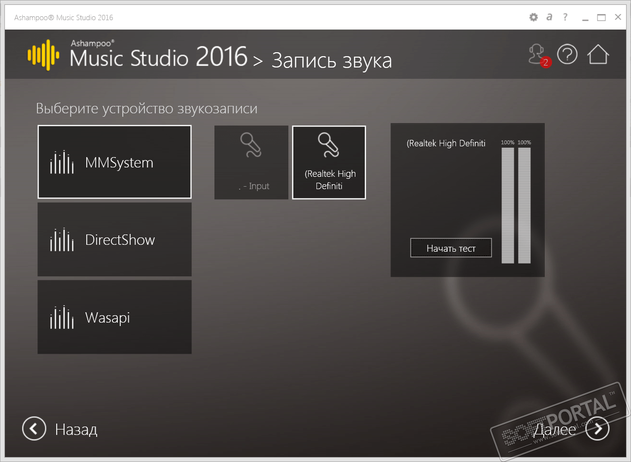Click the Ashampoo yellow waveform logo
The height and width of the screenshot is (462, 631).
coord(43,55)
